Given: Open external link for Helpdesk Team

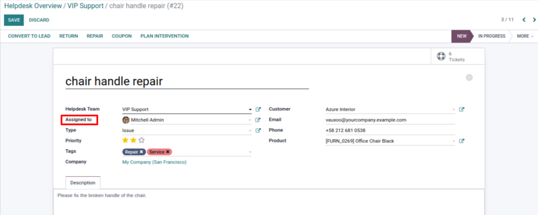Looking at the screenshot, I should [258, 109].
